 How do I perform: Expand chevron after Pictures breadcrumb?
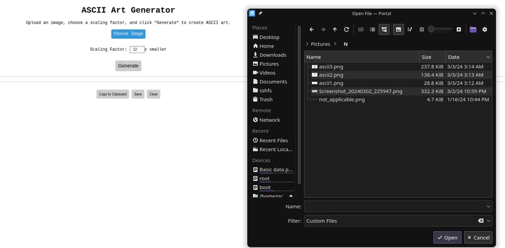[335, 44]
